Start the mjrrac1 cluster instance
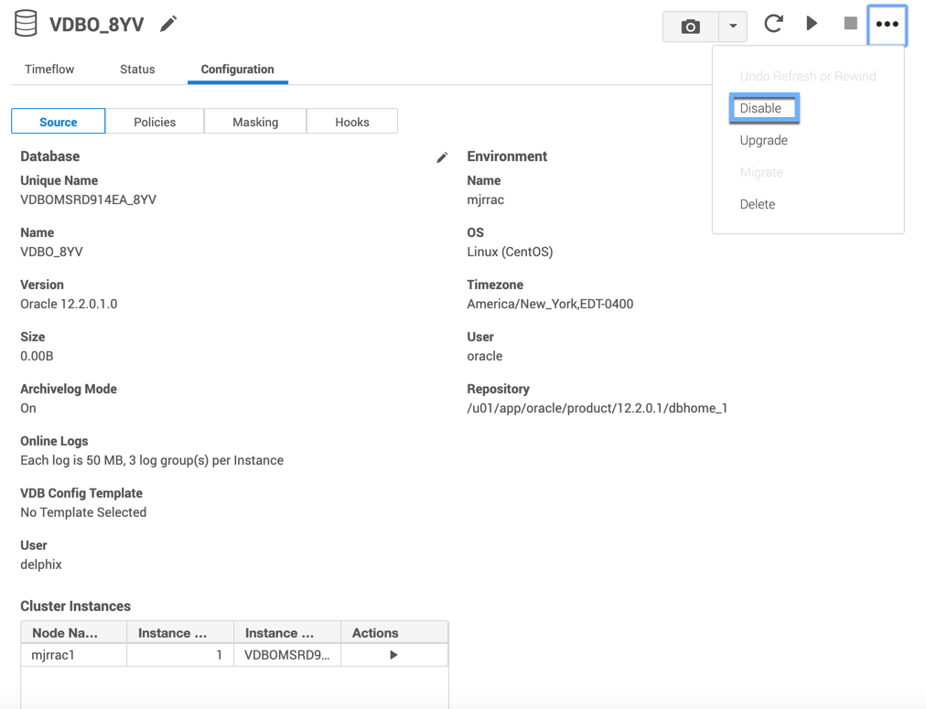The width and height of the screenshot is (926, 709). click(393, 655)
